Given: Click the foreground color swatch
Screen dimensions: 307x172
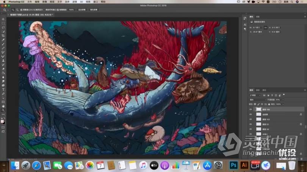Looking at the screenshot, I should coord(3,121).
